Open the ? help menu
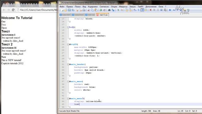Screen dimensions: 202x114 coord(166,7)
